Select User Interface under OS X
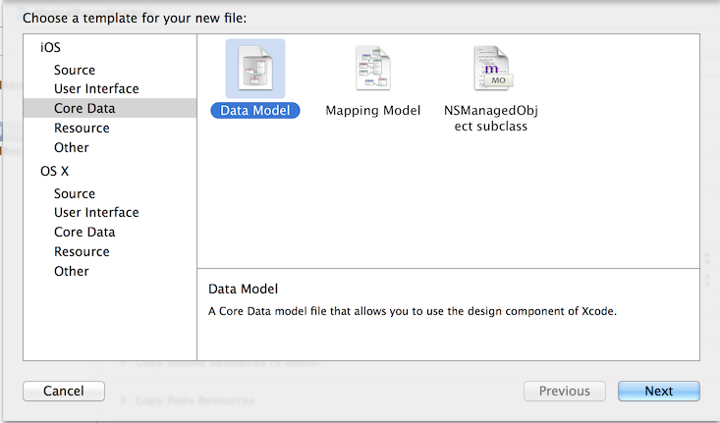The height and width of the screenshot is (423, 720). point(96,212)
